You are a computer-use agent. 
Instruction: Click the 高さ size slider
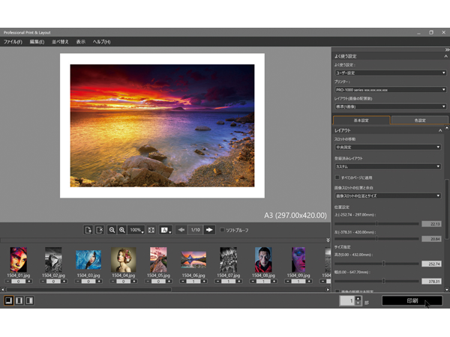(384, 264)
